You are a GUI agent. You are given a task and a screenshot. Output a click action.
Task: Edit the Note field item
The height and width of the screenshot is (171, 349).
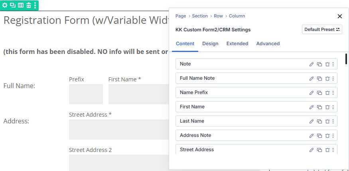coord(312,64)
